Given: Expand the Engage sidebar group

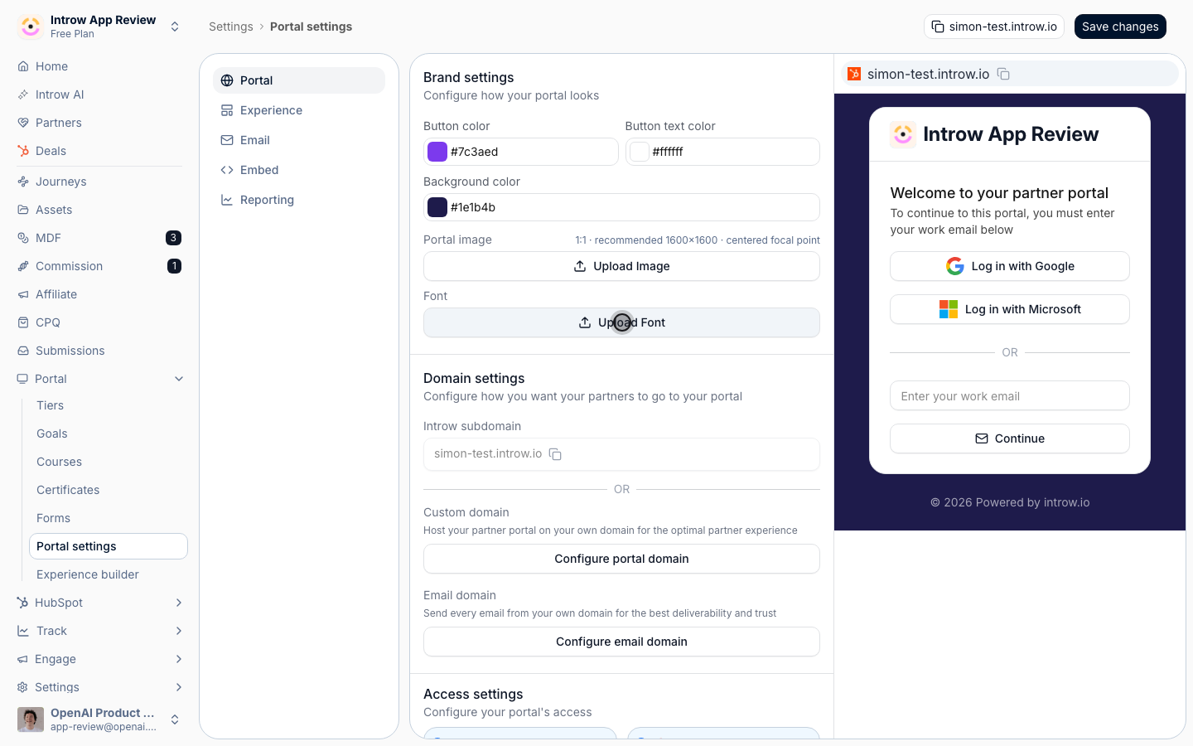Looking at the screenshot, I should tap(179, 659).
